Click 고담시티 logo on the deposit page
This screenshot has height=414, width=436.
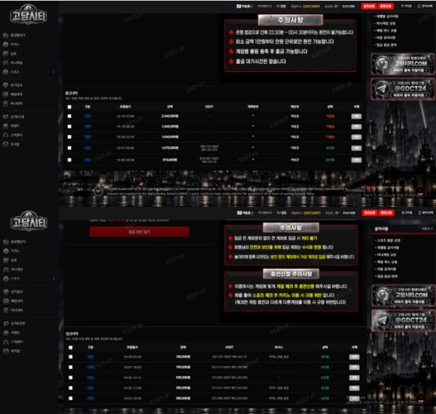(x=29, y=222)
